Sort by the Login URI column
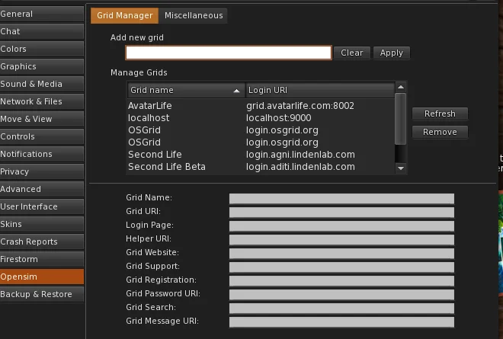 pyautogui.click(x=320, y=90)
